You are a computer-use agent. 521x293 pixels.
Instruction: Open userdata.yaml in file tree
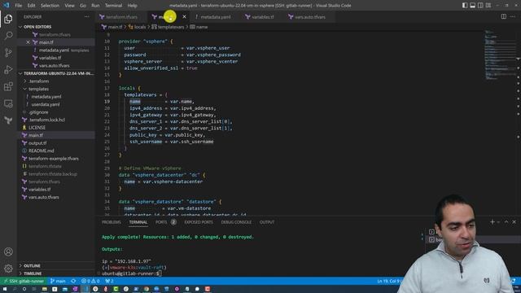46,104
